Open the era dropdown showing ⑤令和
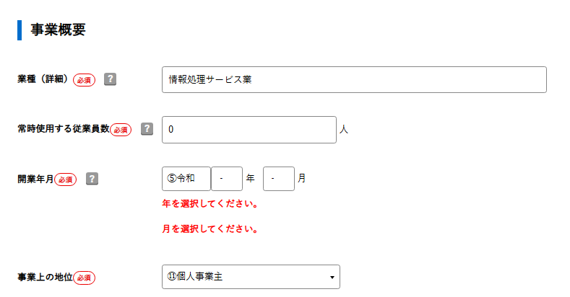The width and height of the screenshot is (570, 297). [186, 178]
